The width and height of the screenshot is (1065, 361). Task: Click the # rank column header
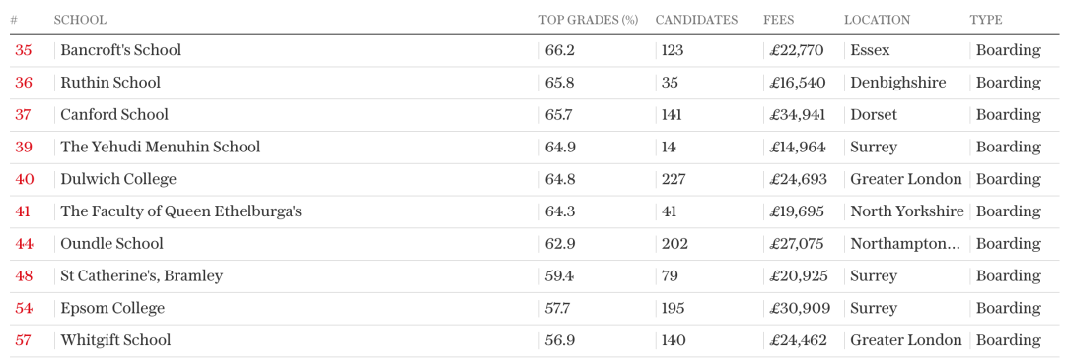(x=14, y=20)
